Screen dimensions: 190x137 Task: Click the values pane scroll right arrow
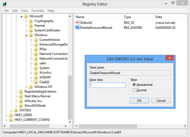[185, 126]
